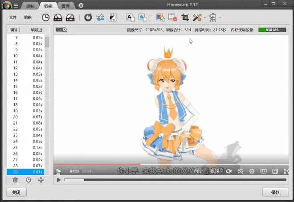Viewport: 294px width, 202px height.
Task: Click the Honeycam colorful logo icon
Action: click(x=7, y=6)
